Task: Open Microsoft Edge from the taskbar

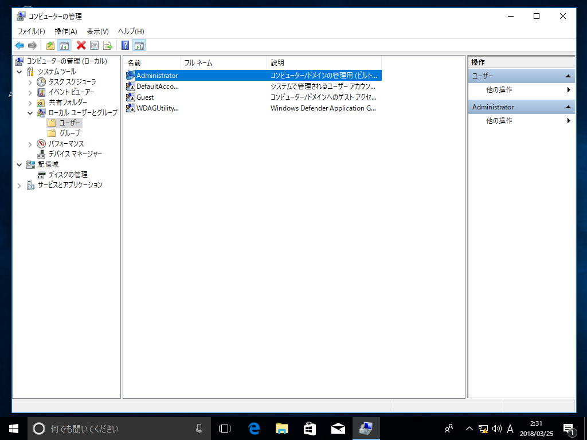Action: click(x=254, y=428)
